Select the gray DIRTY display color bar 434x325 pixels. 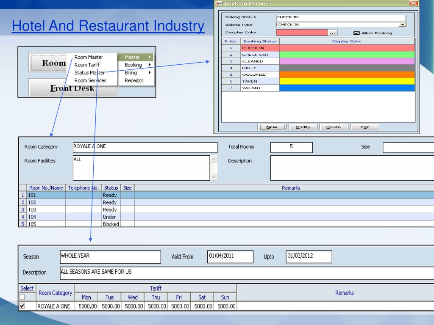pos(347,68)
